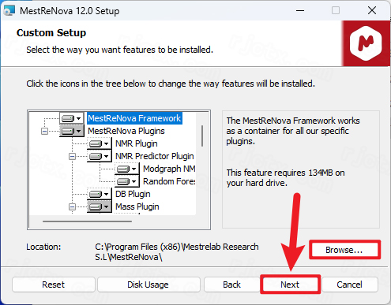Proceed with the Next button
This screenshot has width=391, height=305.
point(290,285)
